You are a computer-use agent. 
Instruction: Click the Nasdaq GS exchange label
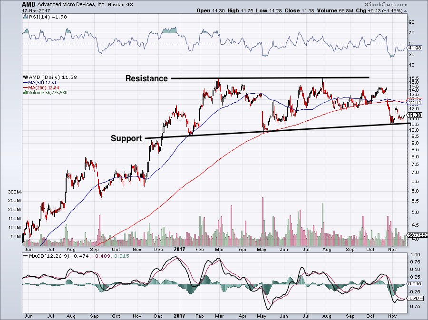click(x=120, y=5)
